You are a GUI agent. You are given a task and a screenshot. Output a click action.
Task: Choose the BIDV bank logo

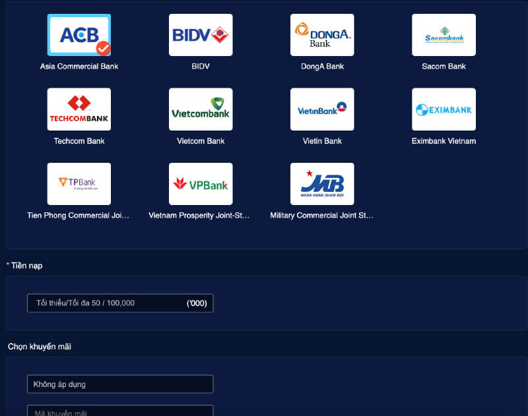[x=201, y=35]
